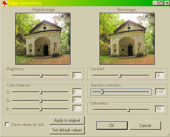Focus the Gamma correction value field
This screenshot has width=170, height=137.
[160, 92]
